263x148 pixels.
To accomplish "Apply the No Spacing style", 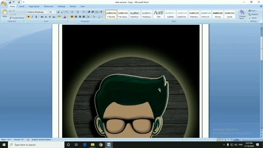I will point(123,14).
